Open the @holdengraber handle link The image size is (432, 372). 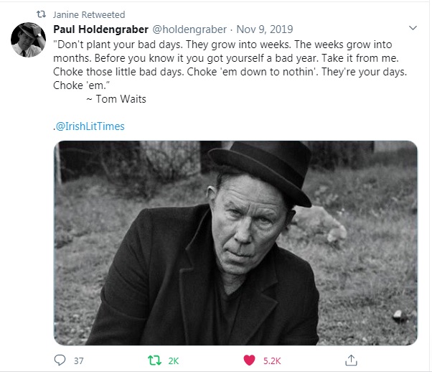click(x=189, y=29)
